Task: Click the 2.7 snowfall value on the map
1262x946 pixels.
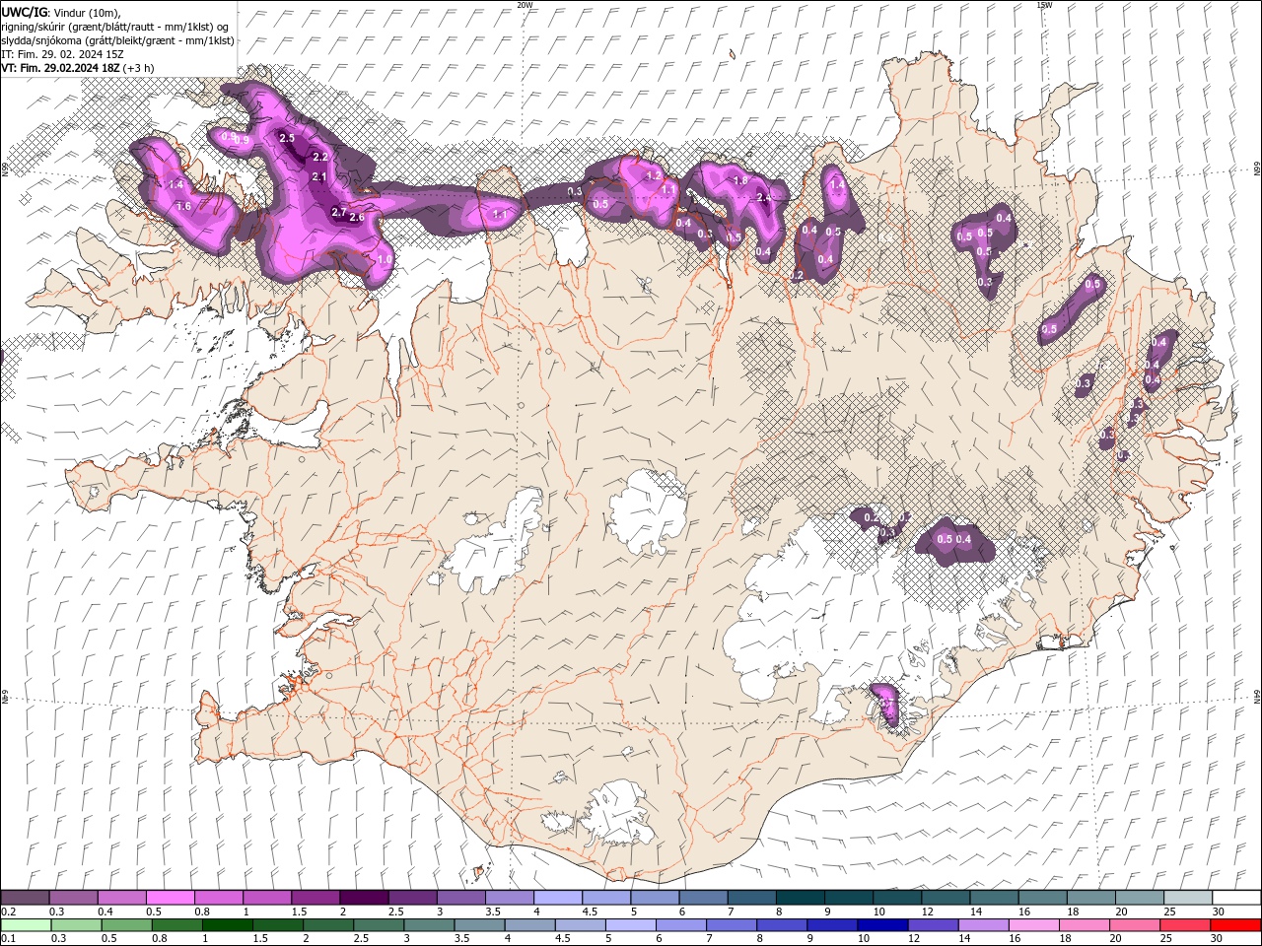Action: point(338,212)
